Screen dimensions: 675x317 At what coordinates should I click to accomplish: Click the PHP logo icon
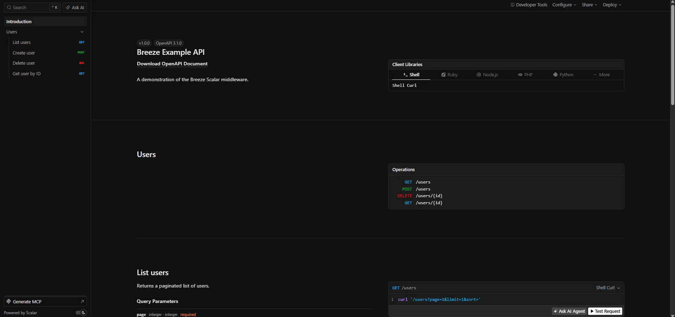[520, 75]
